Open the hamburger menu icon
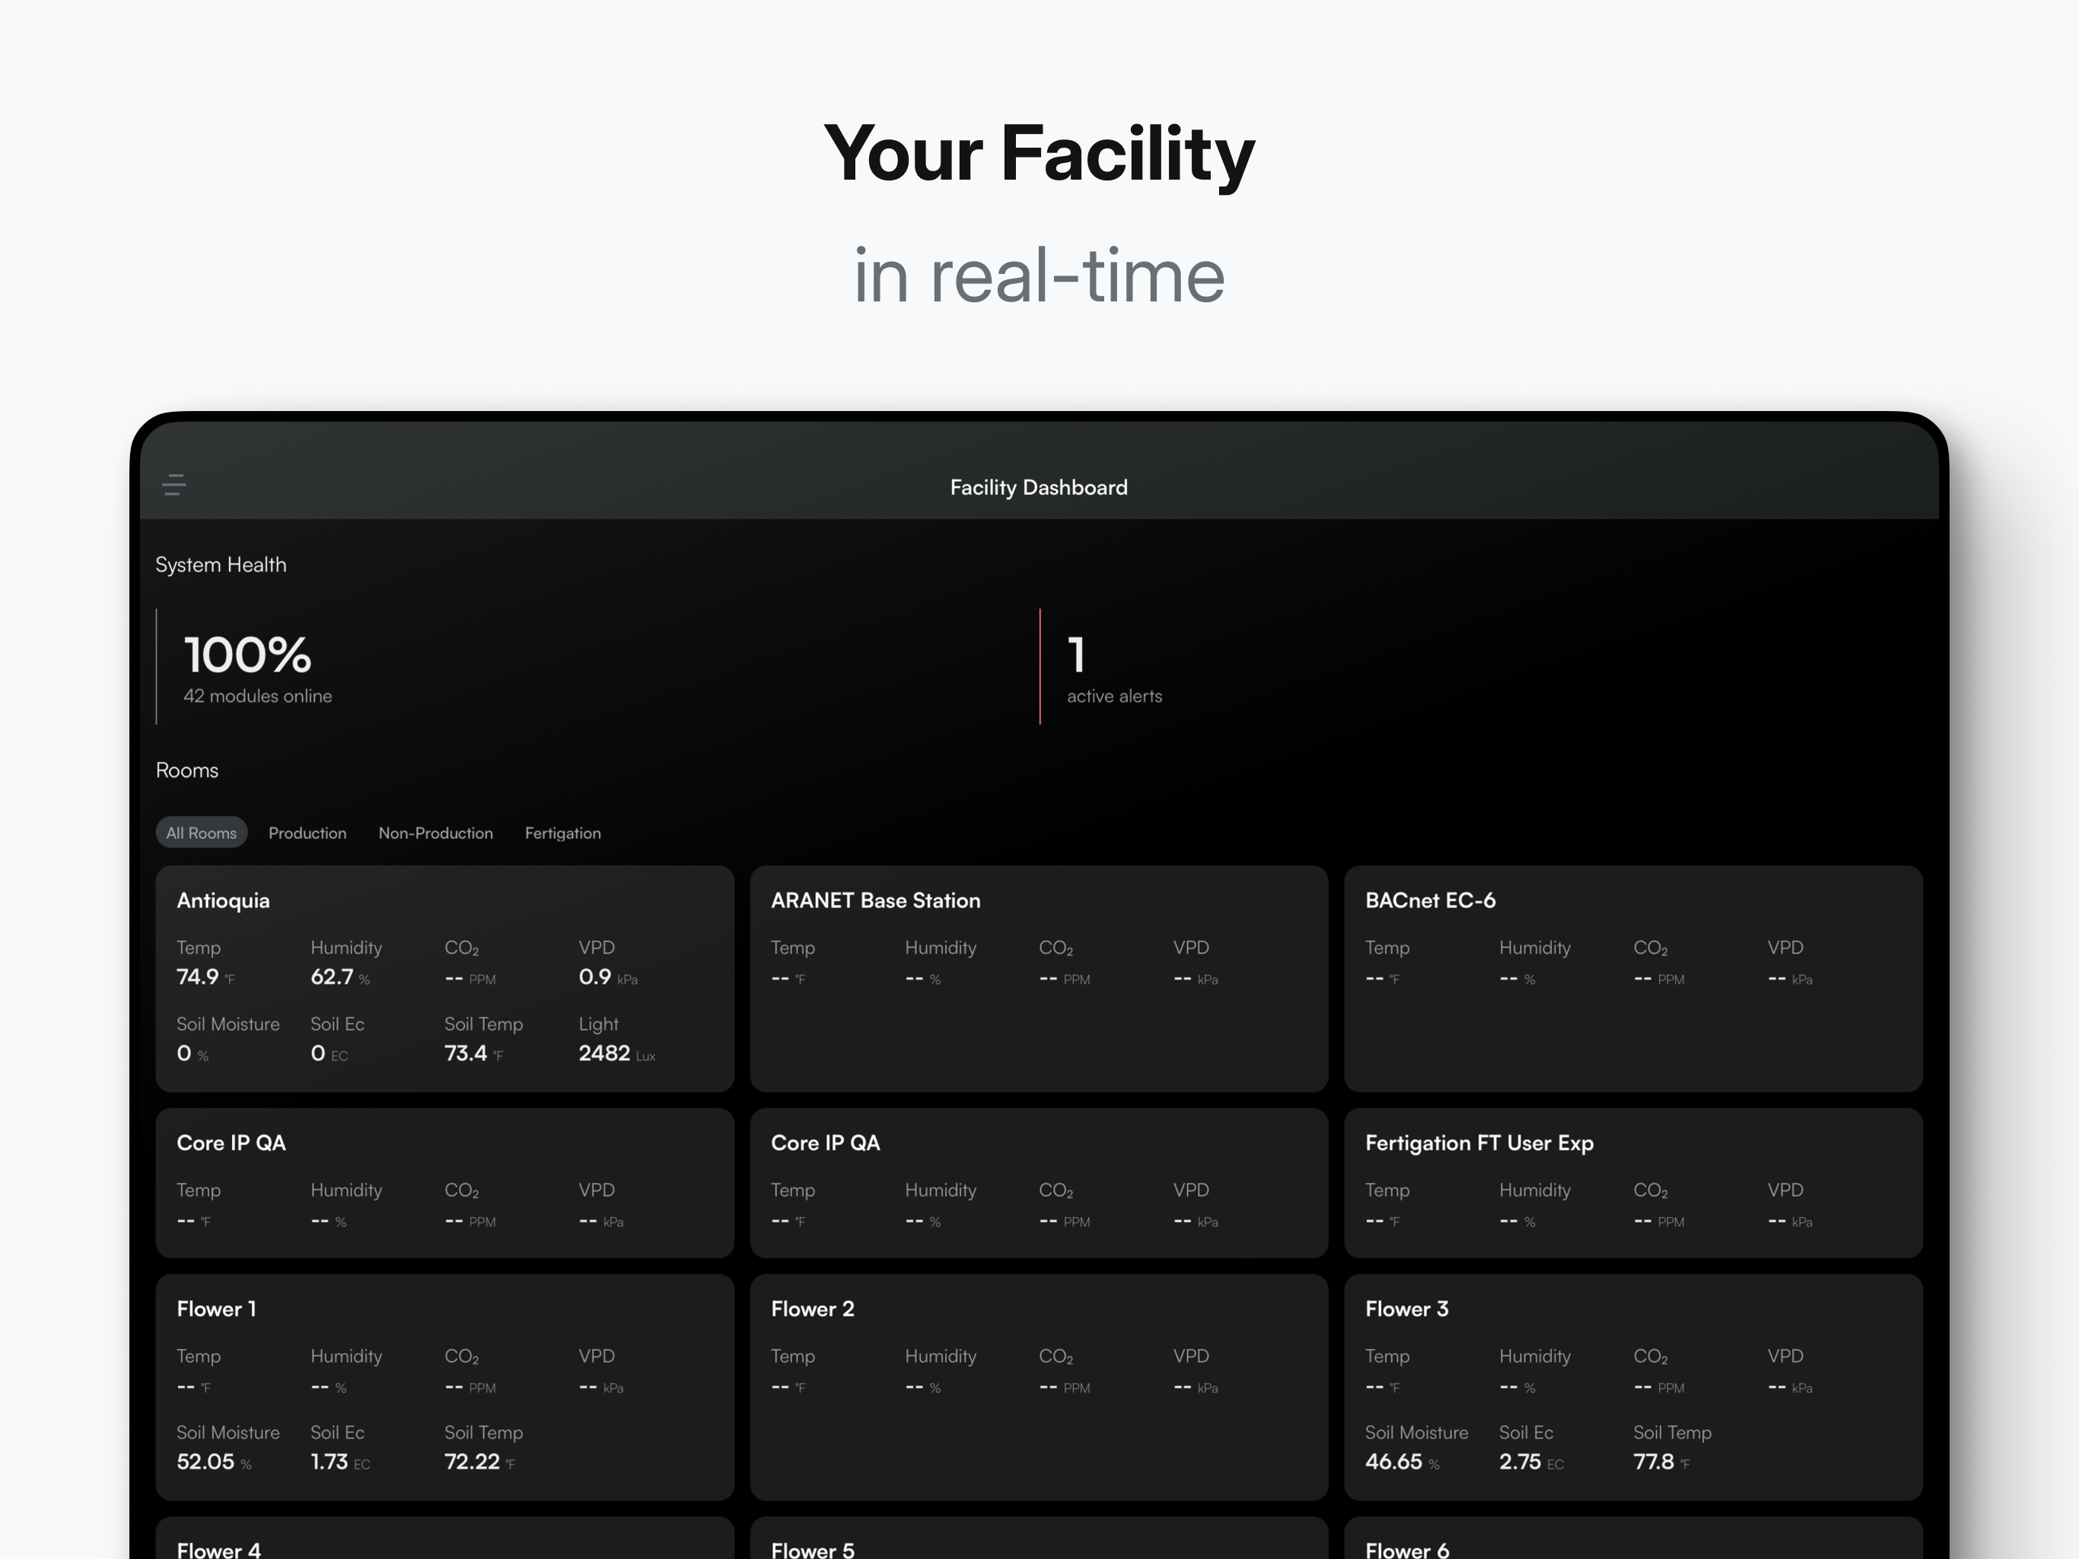This screenshot has height=1559, width=2079. 174,485
